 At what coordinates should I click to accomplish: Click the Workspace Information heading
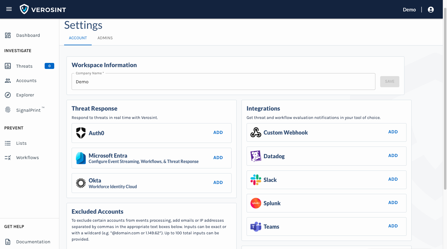[x=104, y=65]
